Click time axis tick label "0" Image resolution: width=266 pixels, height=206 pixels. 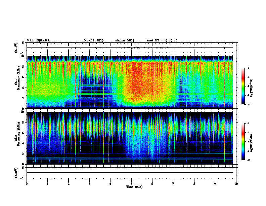(27, 184)
